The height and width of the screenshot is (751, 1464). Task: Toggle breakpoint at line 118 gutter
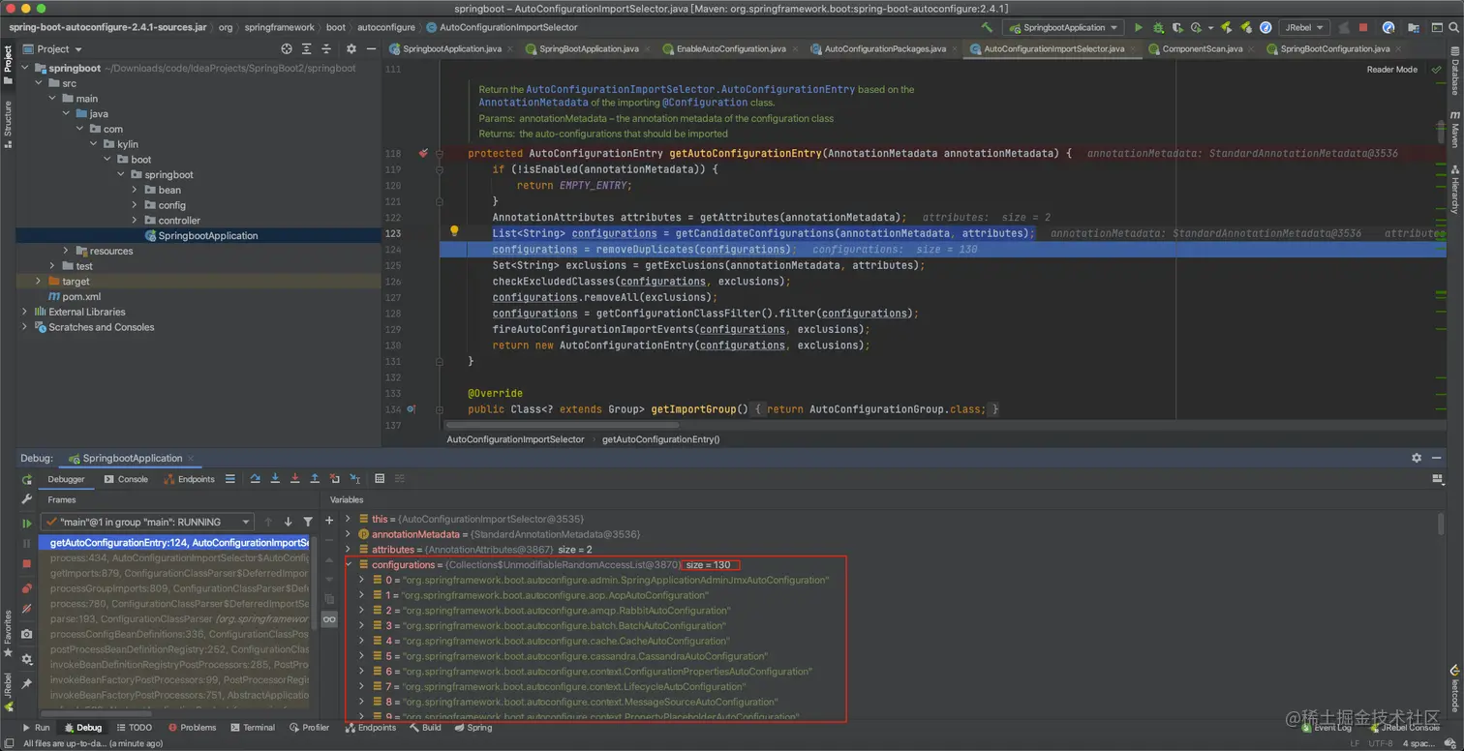coord(423,153)
